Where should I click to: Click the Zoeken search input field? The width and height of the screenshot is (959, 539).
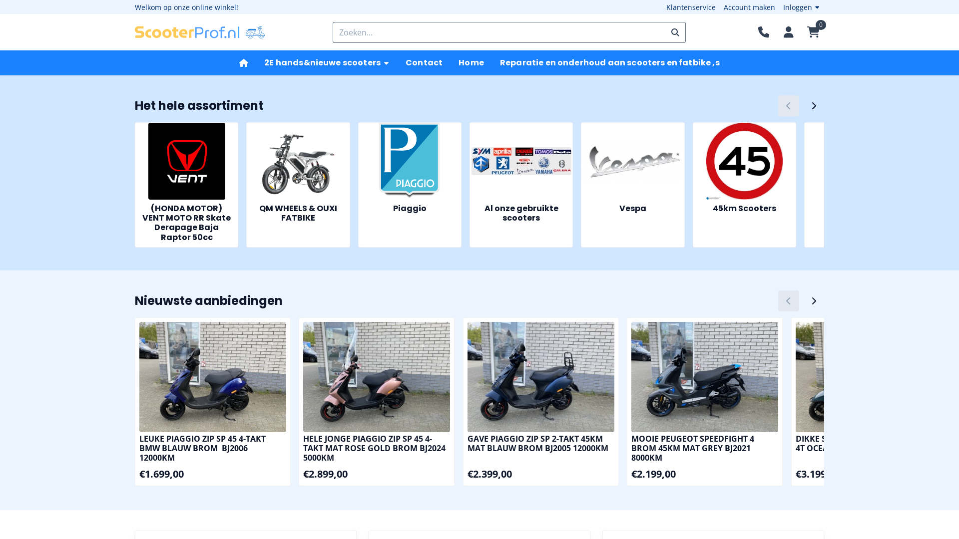click(x=499, y=32)
